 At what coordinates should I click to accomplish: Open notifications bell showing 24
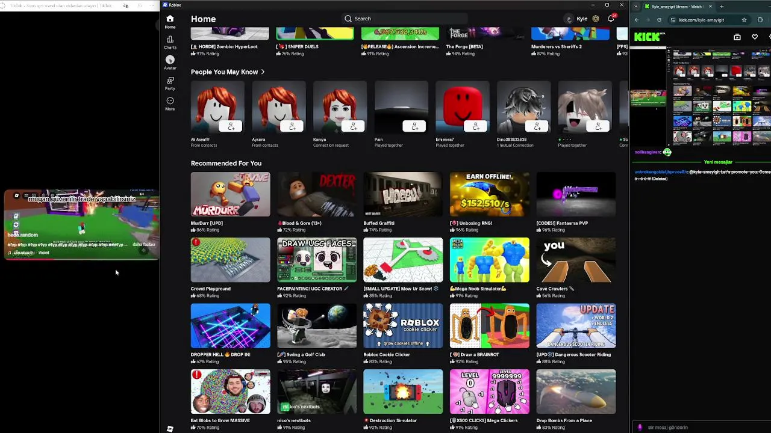(611, 19)
